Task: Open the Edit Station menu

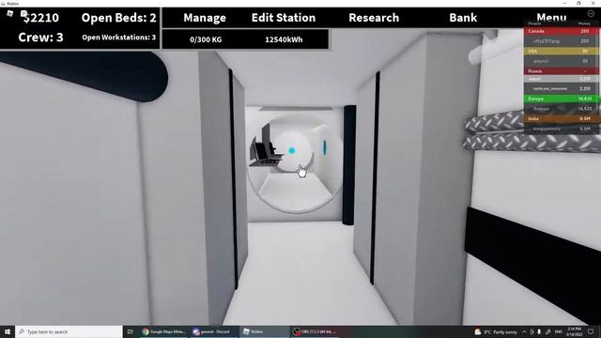Action: click(284, 18)
